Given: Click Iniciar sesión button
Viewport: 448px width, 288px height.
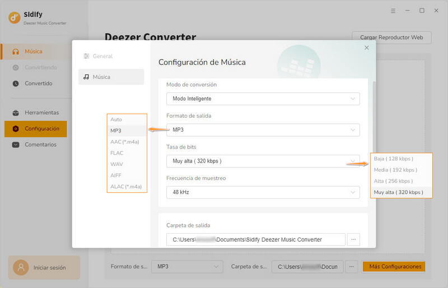Looking at the screenshot, I should [44, 267].
